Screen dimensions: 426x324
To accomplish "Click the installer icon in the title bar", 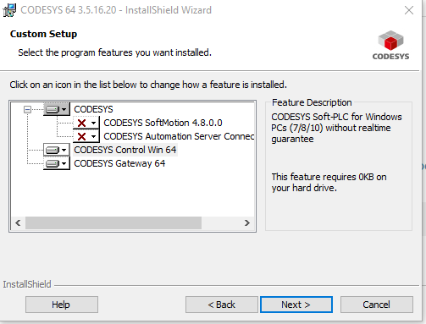I will tap(9, 10).
